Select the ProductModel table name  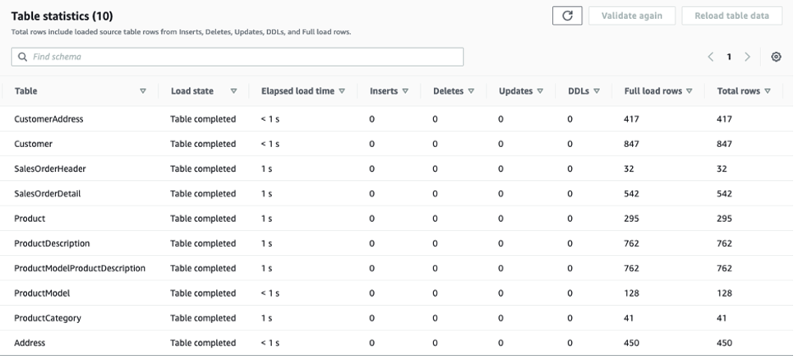[42, 293]
